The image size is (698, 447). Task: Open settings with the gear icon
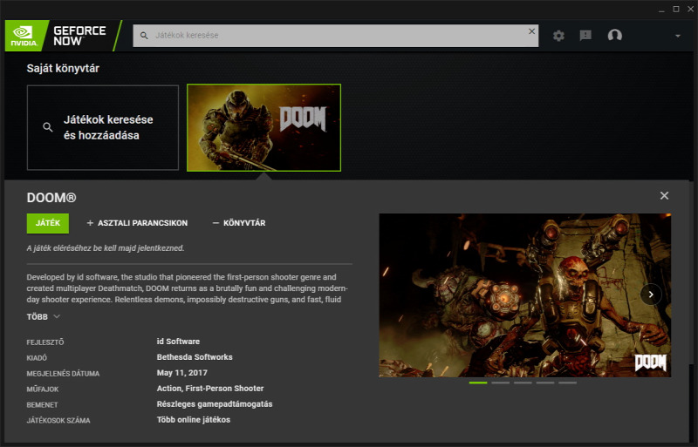click(x=558, y=36)
